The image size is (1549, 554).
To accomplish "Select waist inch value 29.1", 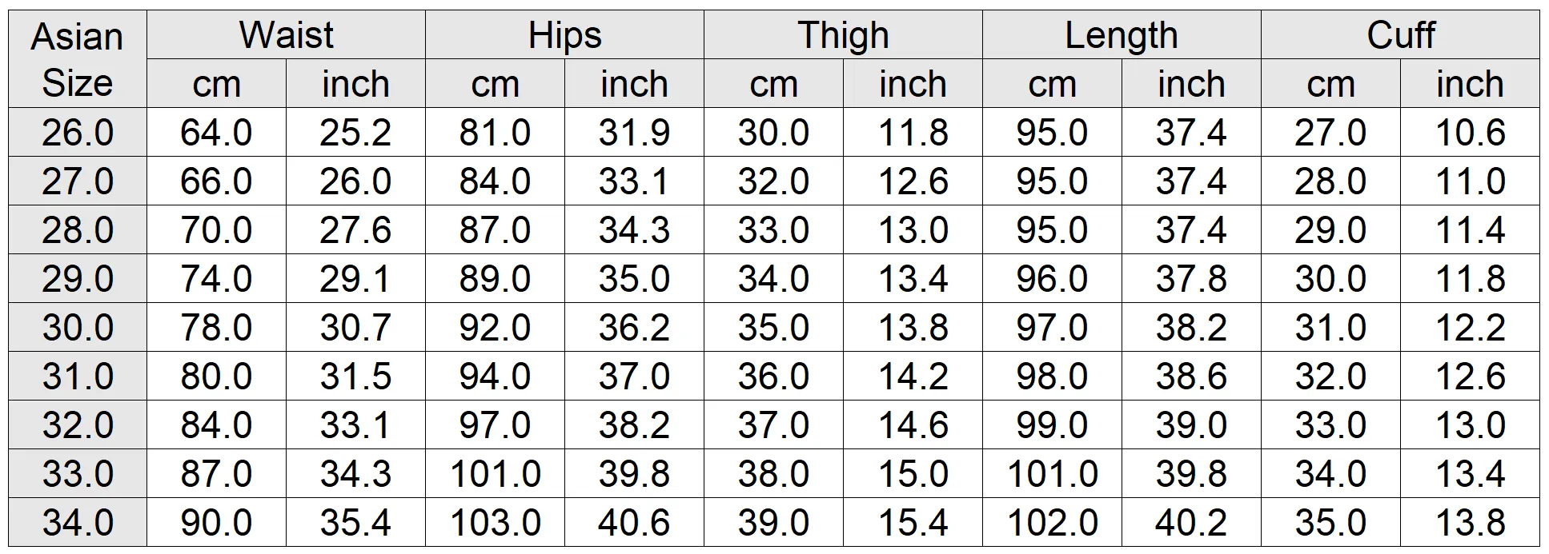I will click(355, 278).
